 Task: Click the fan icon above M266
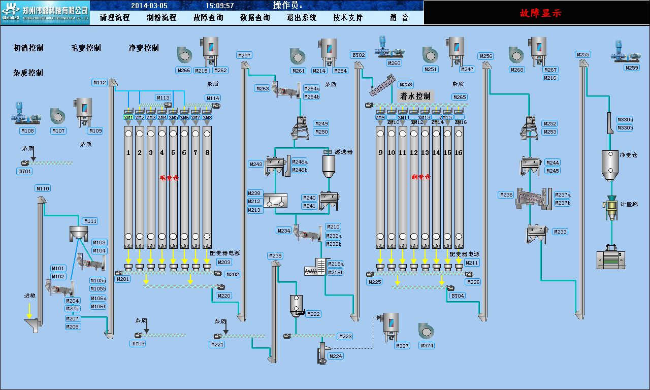point(184,55)
